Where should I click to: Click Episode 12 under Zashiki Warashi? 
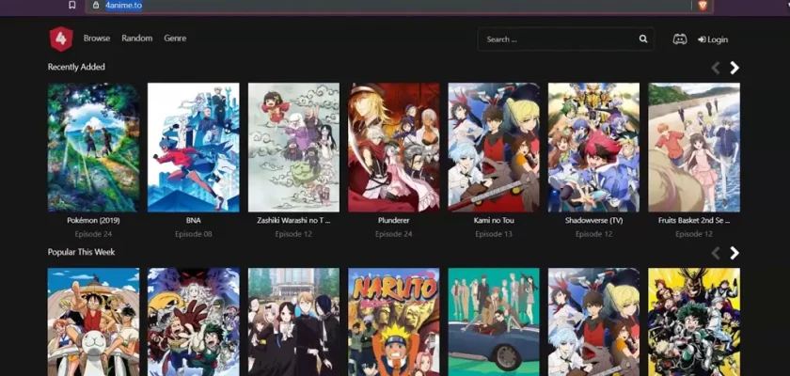pyautogui.click(x=293, y=234)
